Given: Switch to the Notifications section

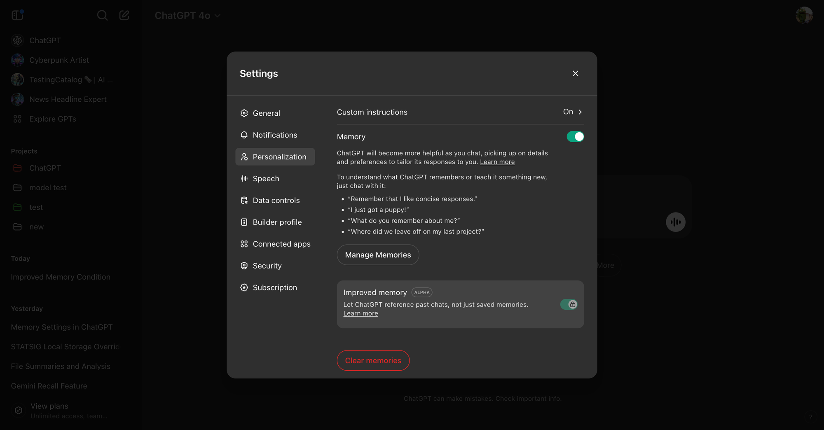Looking at the screenshot, I should [x=275, y=135].
